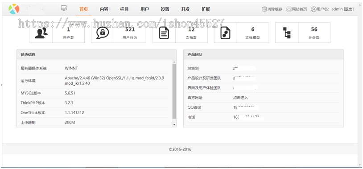Click the category tree icon
This screenshot has height=169, width=363.
point(287,33)
